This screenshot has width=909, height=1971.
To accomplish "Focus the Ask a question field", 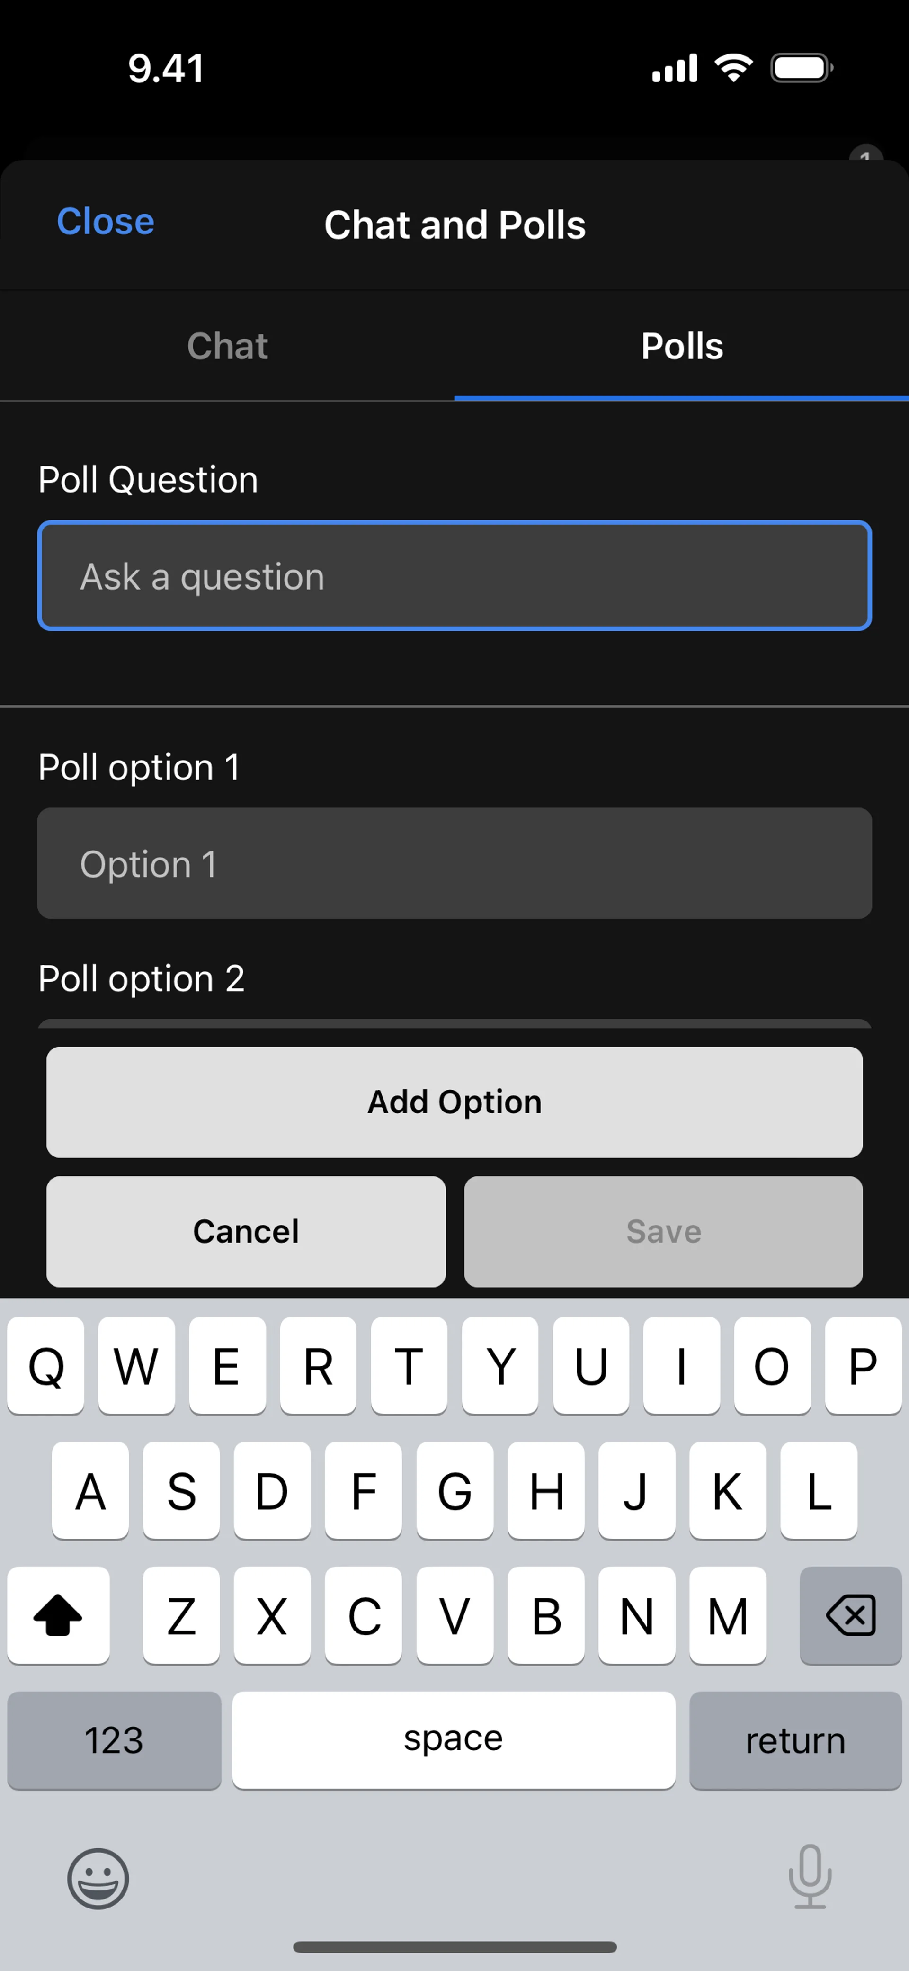I will pos(454,575).
